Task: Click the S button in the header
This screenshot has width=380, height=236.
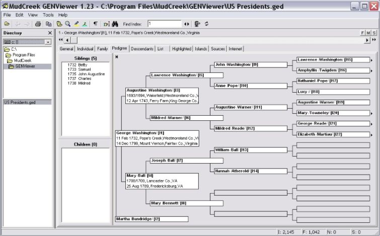Action: (x=374, y=33)
